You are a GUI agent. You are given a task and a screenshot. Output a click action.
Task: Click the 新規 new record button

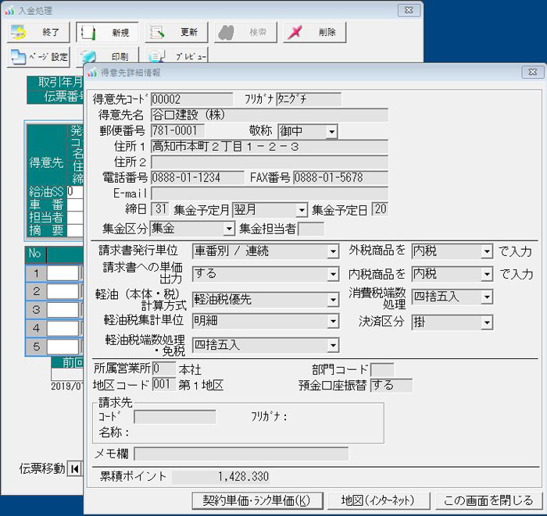107,33
